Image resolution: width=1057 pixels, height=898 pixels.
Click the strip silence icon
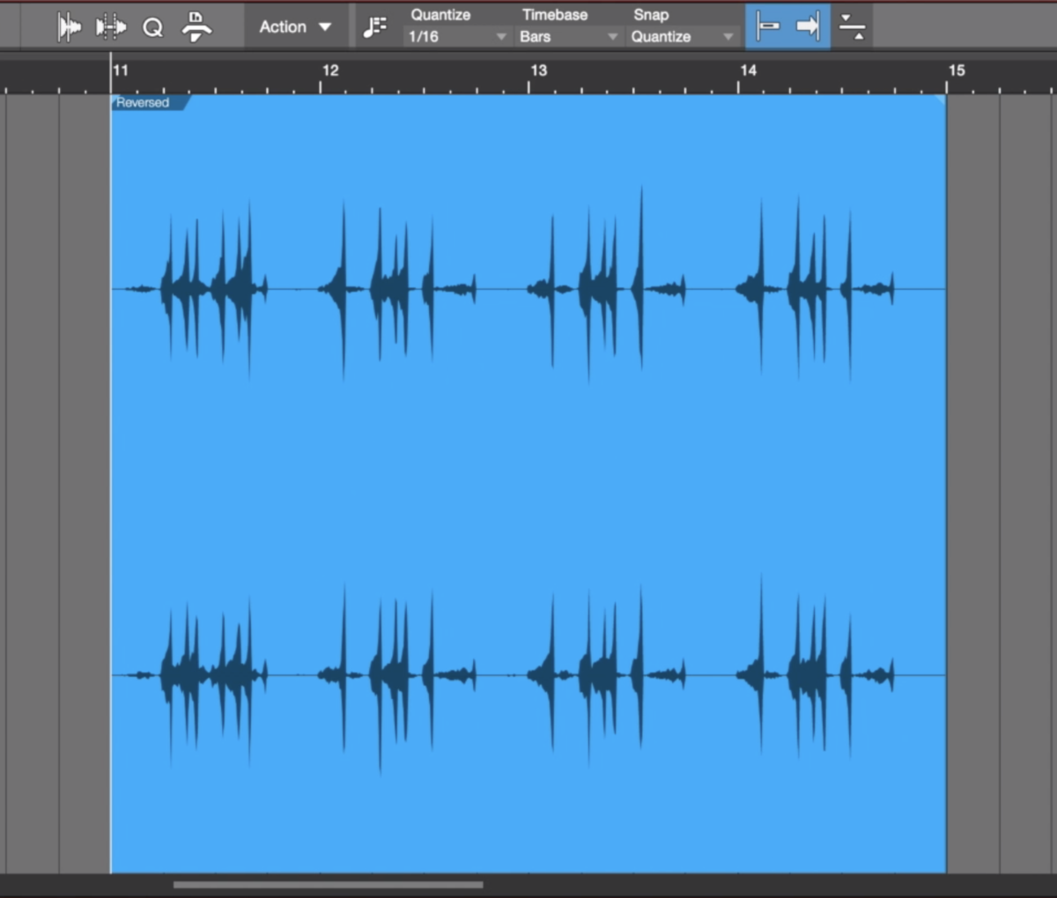click(196, 26)
